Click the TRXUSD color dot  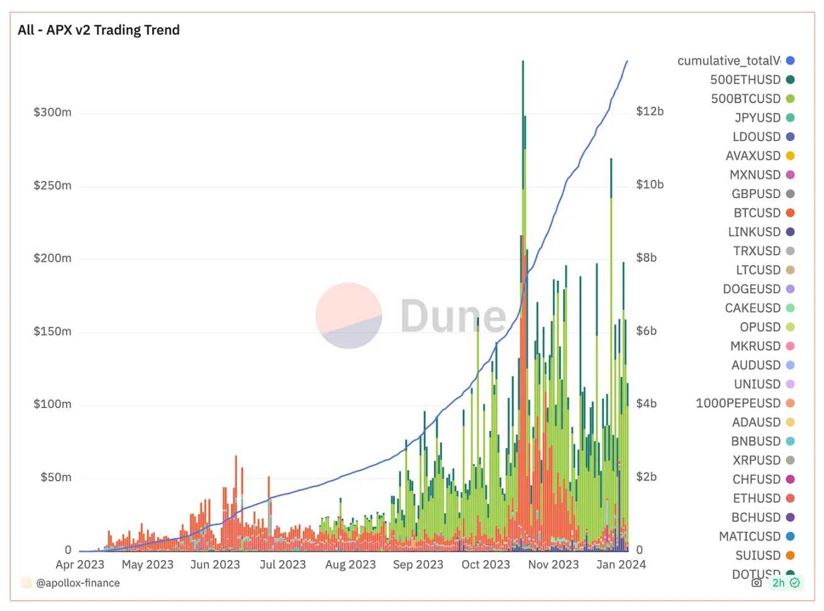tap(791, 251)
